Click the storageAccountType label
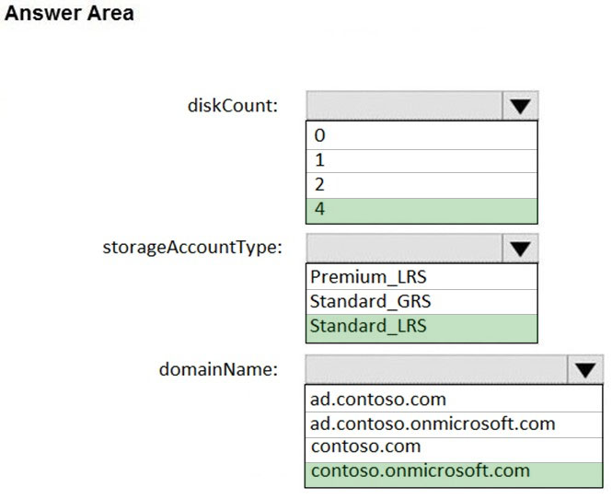This screenshot has height=499, width=612. (x=192, y=248)
